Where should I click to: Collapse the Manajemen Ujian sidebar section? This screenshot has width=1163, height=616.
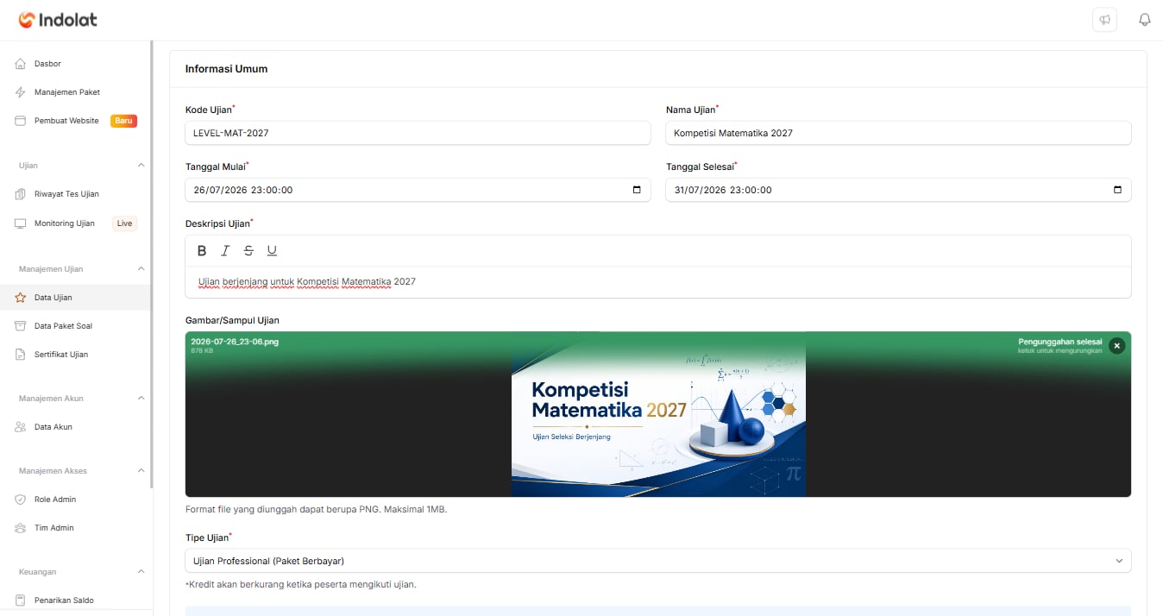[141, 269]
